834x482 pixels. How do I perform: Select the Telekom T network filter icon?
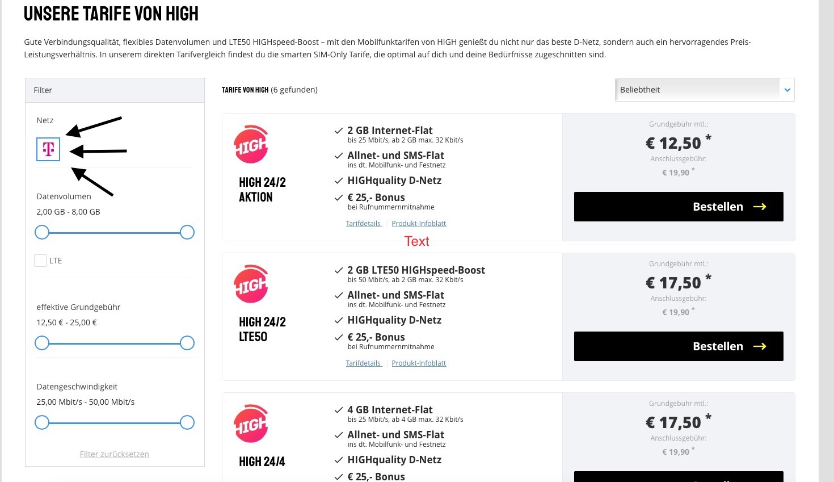click(x=48, y=149)
